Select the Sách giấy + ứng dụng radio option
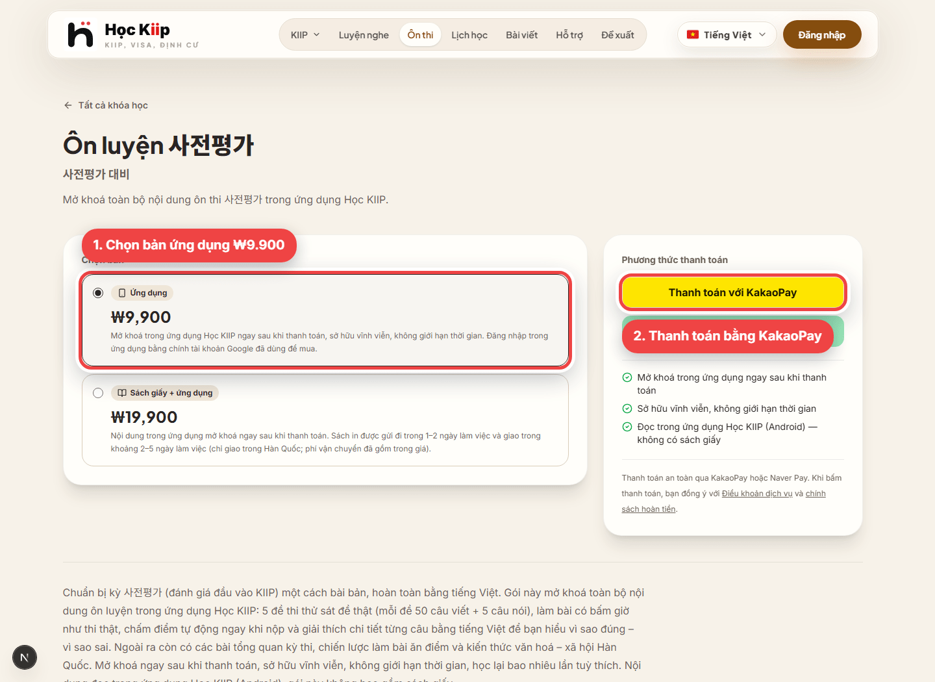935x682 pixels. coord(98,393)
